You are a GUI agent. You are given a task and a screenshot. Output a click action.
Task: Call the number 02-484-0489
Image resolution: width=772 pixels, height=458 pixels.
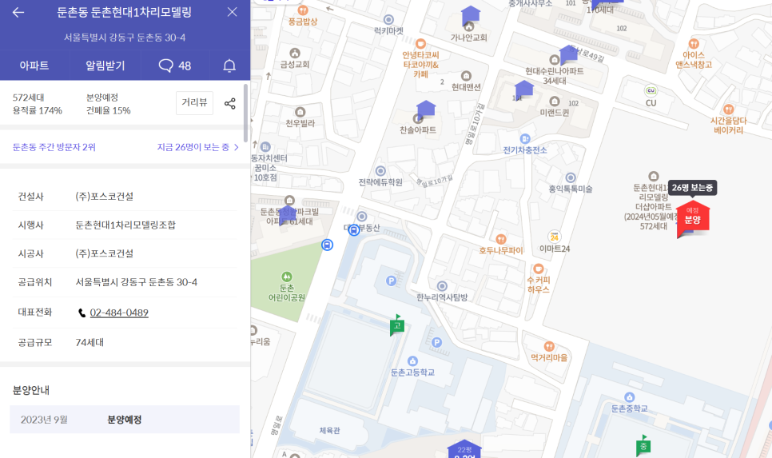point(119,313)
